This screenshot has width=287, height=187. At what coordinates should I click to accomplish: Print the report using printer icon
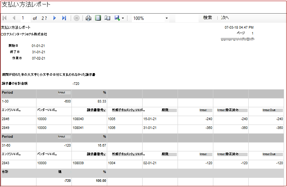point(88,18)
